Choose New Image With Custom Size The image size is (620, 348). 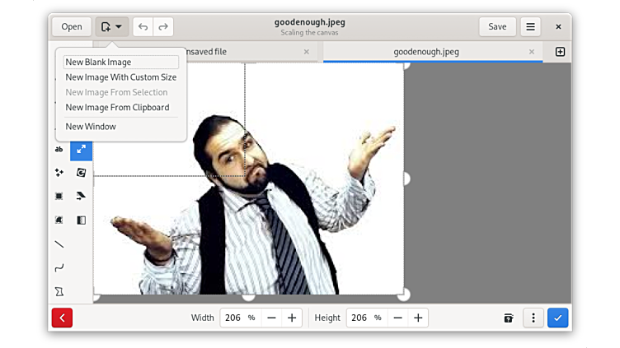coord(120,77)
